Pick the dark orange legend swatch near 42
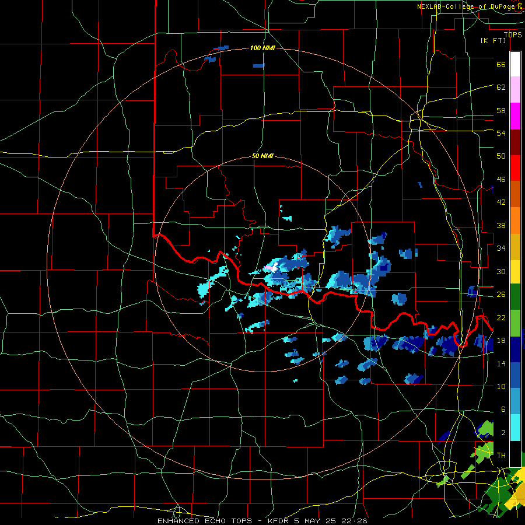Viewport: 525px width, 525px height. coord(515,194)
